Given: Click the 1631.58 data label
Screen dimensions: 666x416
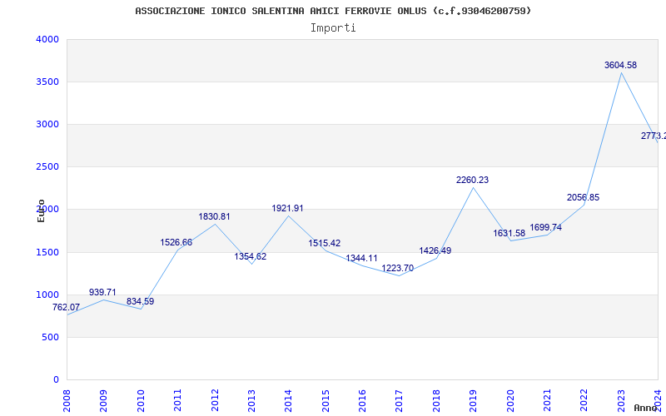Looking at the screenshot, I should coord(509,234).
